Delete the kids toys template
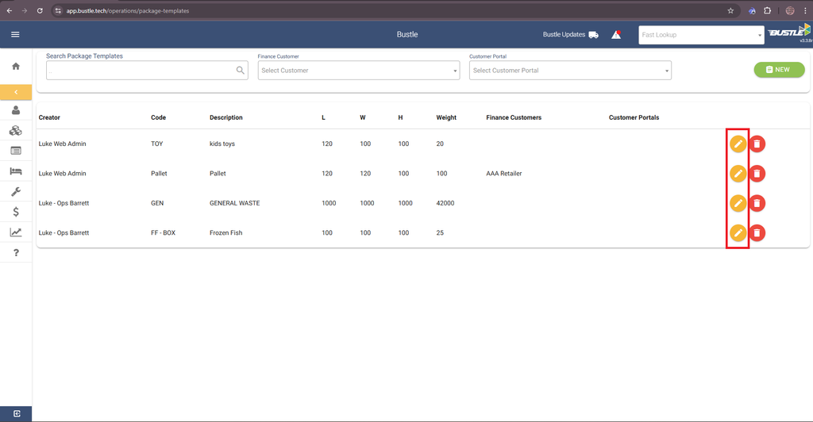Screen dimensions: 813x422 [757, 144]
